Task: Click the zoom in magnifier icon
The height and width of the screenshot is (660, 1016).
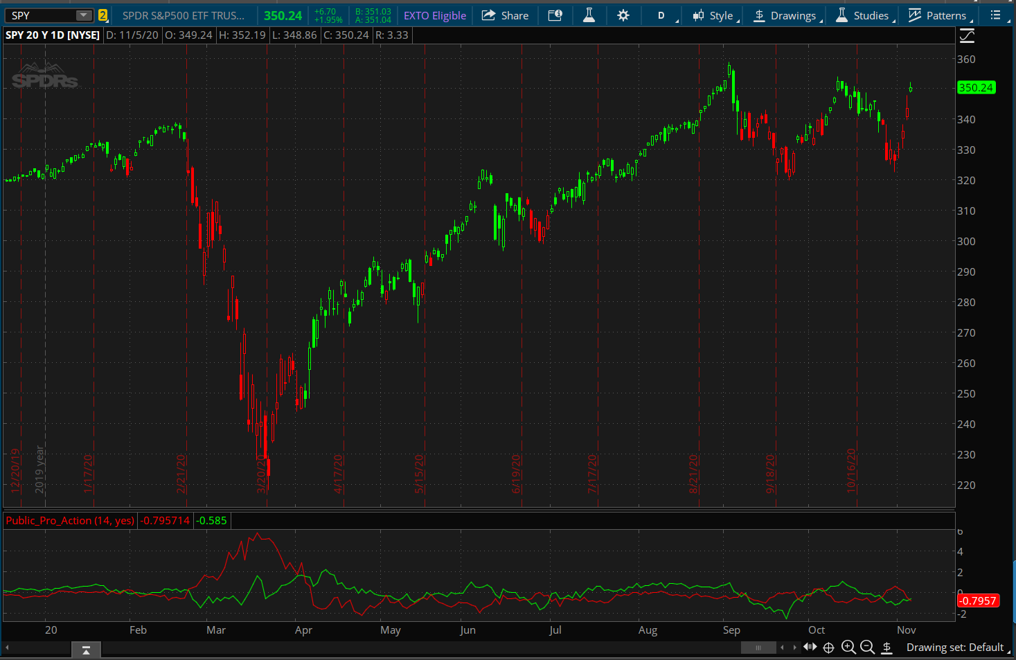Action: pyautogui.click(x=848, y=648)
